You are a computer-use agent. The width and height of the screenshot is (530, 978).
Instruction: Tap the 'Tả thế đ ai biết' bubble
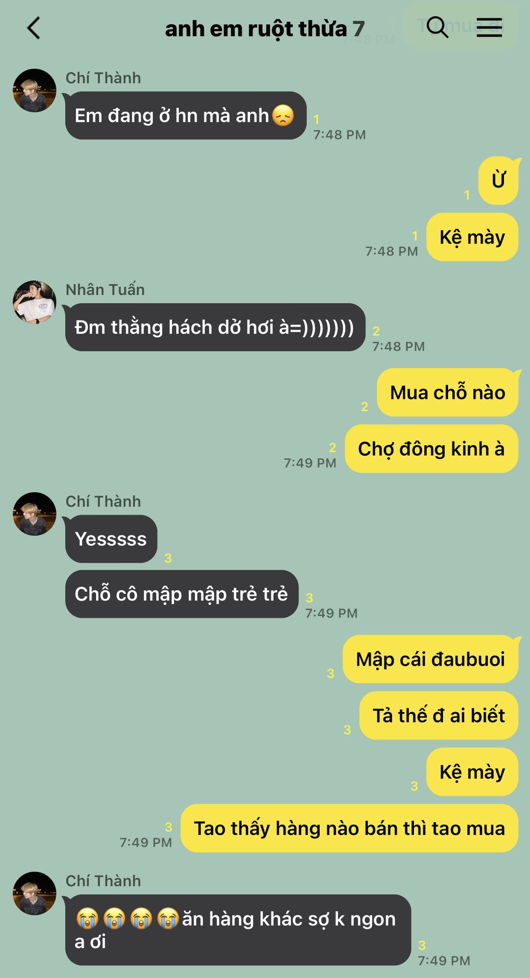439,716
